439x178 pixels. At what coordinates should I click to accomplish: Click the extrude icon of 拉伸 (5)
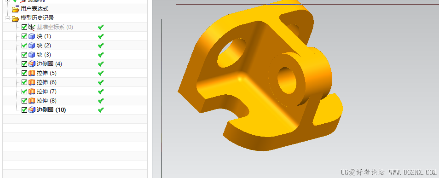pyautogui.click(x=32, y=73)
